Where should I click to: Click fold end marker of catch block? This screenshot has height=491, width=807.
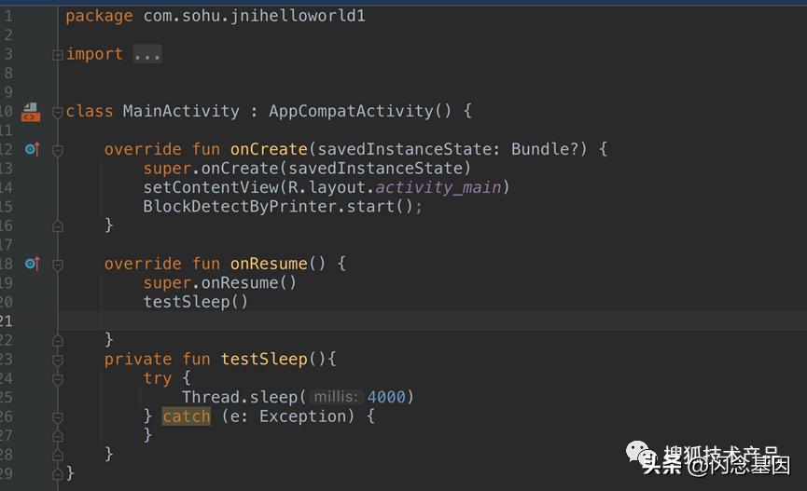click(x=58, y=436)
